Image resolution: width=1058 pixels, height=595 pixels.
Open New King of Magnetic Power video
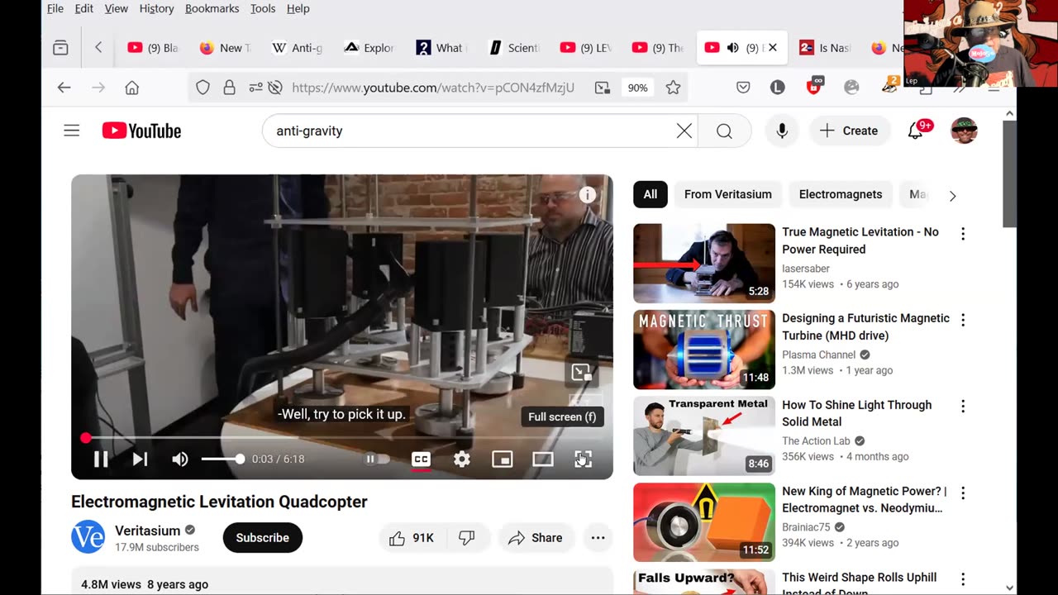(704, 522)
